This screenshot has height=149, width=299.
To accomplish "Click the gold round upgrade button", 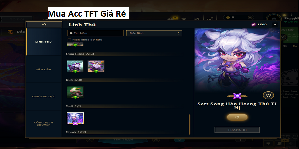I will tap(237, 117).
